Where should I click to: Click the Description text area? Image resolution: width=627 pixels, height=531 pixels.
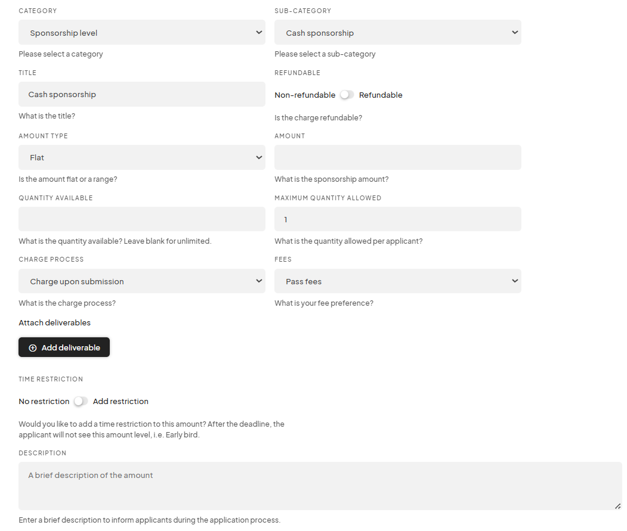320,486
